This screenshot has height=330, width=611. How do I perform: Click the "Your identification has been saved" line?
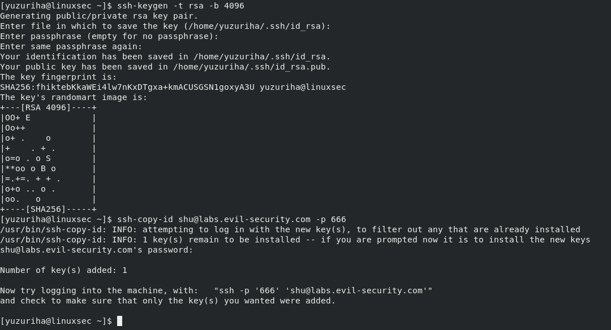[x=165, y=57]
